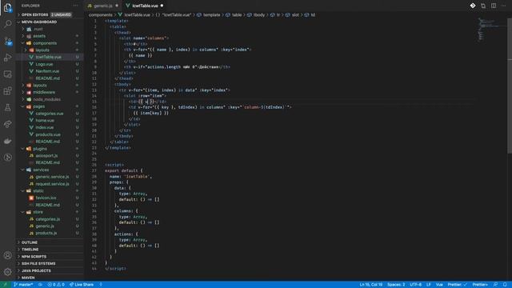Click the remote window indicator in status bar

click(x=6, y=285)
